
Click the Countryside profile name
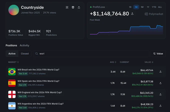tap(32, 7)
